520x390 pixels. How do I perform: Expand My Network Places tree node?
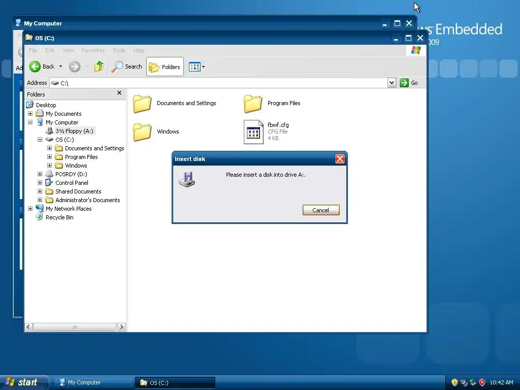(30, 208)
